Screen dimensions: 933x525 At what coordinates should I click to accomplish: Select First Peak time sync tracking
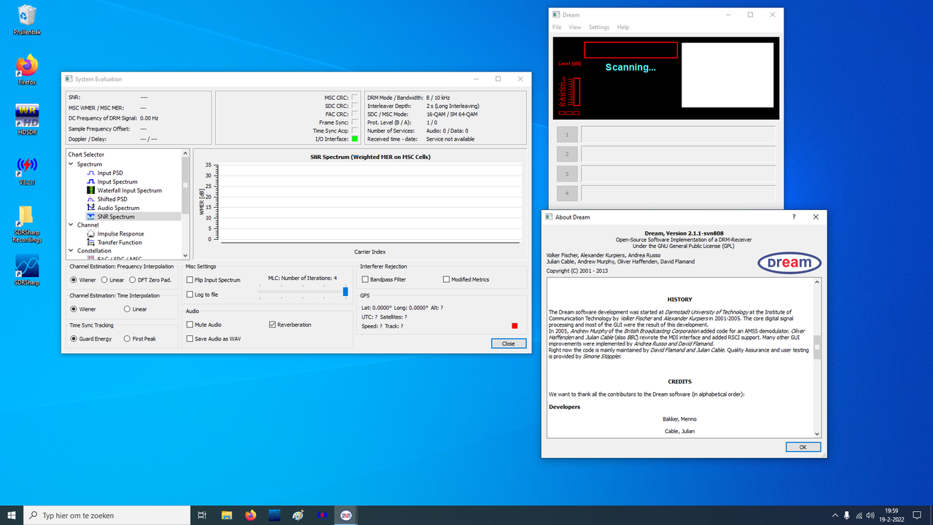(128, 338)
